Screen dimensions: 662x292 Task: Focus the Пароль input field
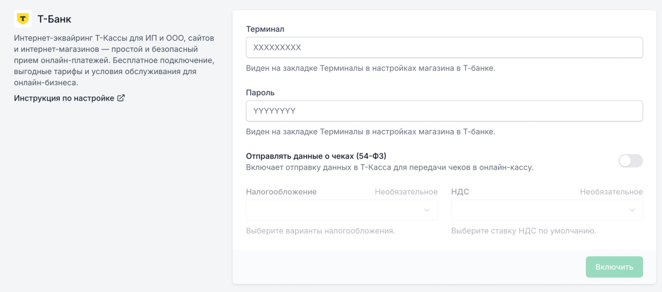[x=444, y=111]
